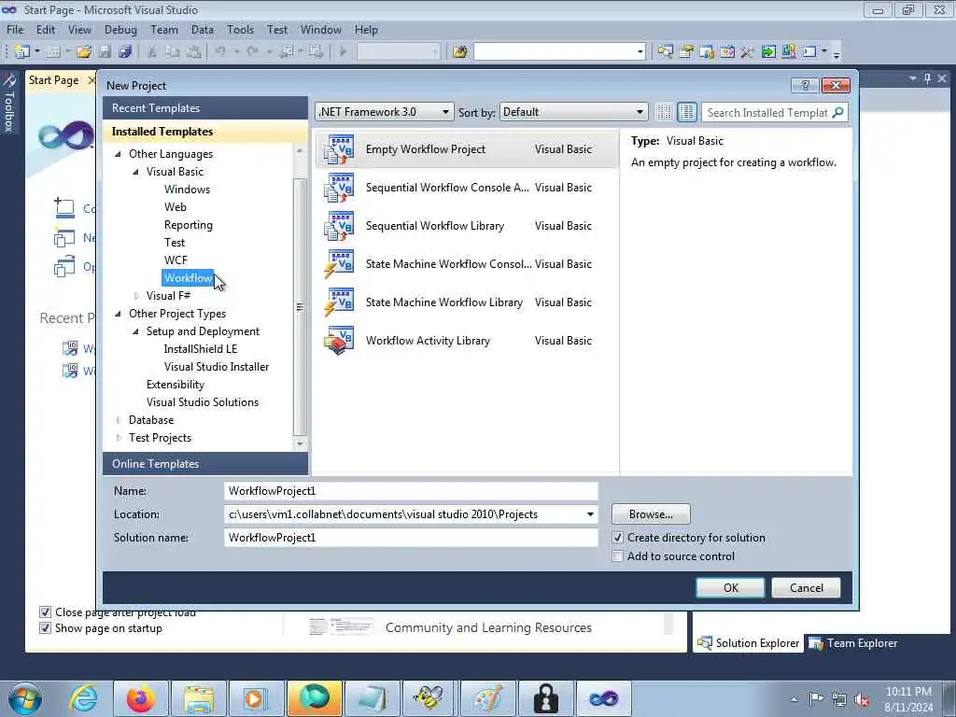Click the OK button
The height and width of the screenshot is (717, 956).
click(730, 588)
